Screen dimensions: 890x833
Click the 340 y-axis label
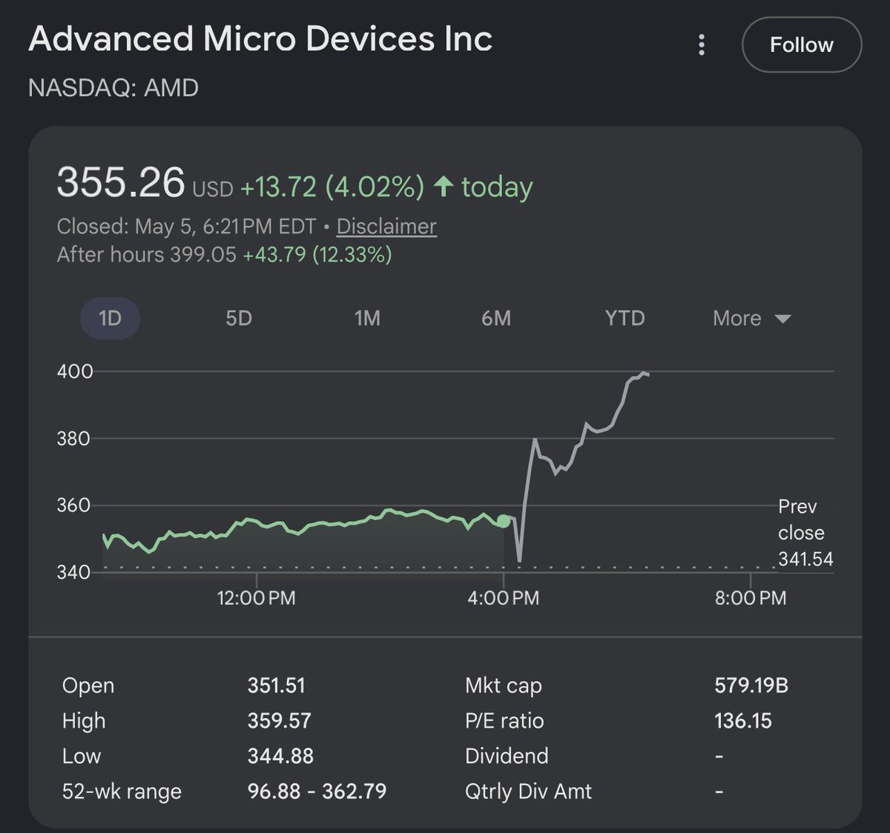click(74, 571)
